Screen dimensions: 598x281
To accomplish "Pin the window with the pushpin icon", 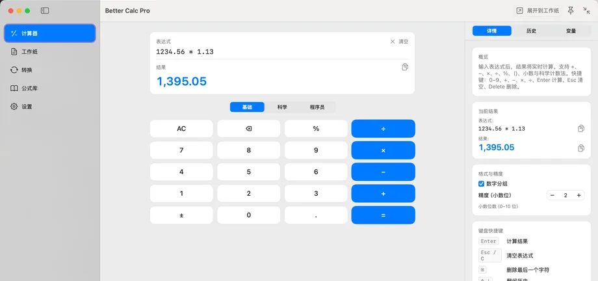I will click(571, 10).
